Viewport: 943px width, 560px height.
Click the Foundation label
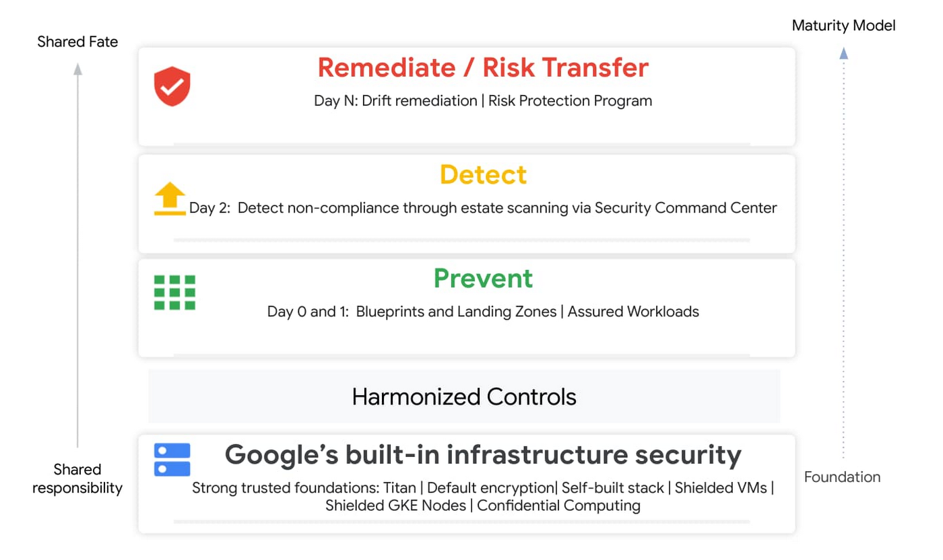click(842, 477)
